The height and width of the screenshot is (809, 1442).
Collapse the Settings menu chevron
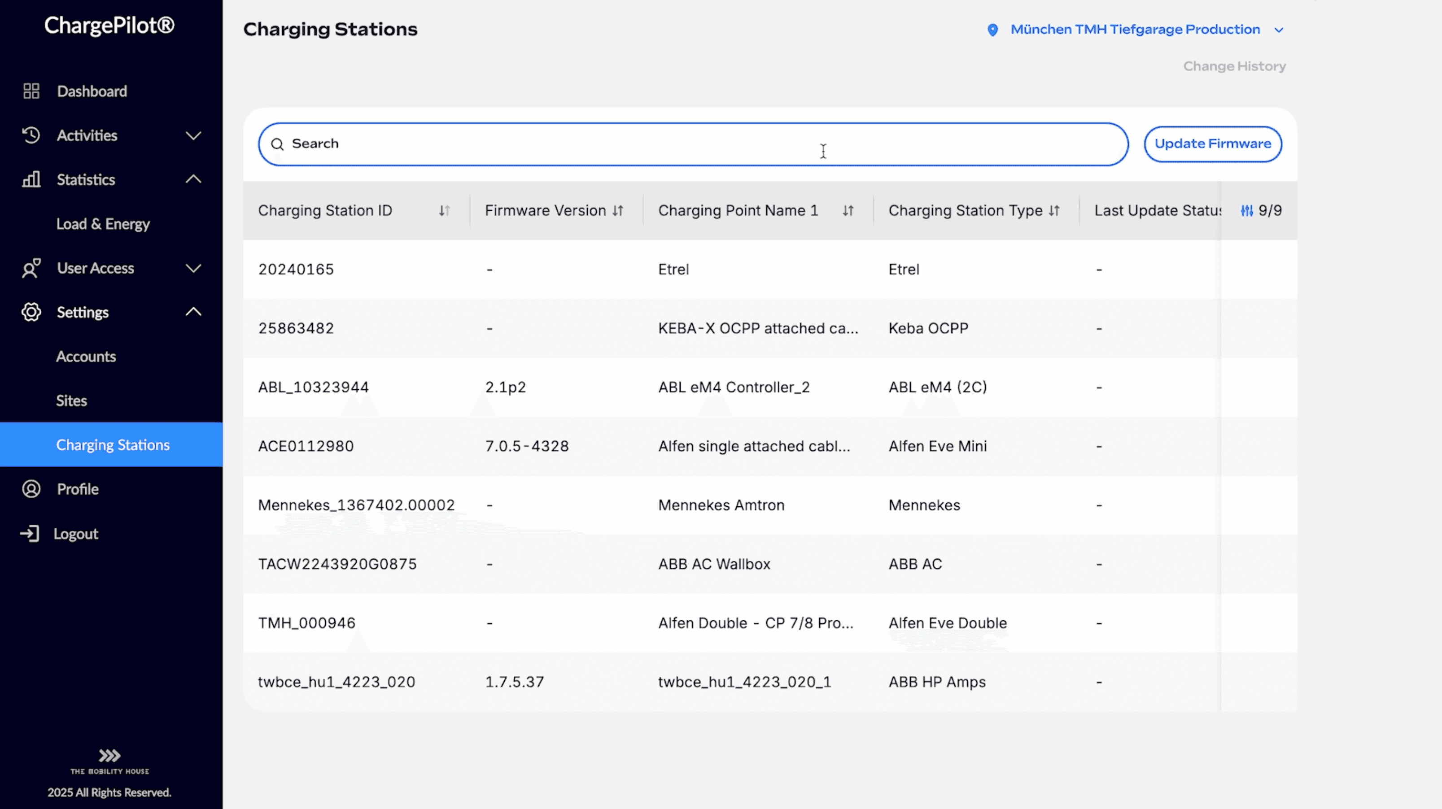coord(193,312)
